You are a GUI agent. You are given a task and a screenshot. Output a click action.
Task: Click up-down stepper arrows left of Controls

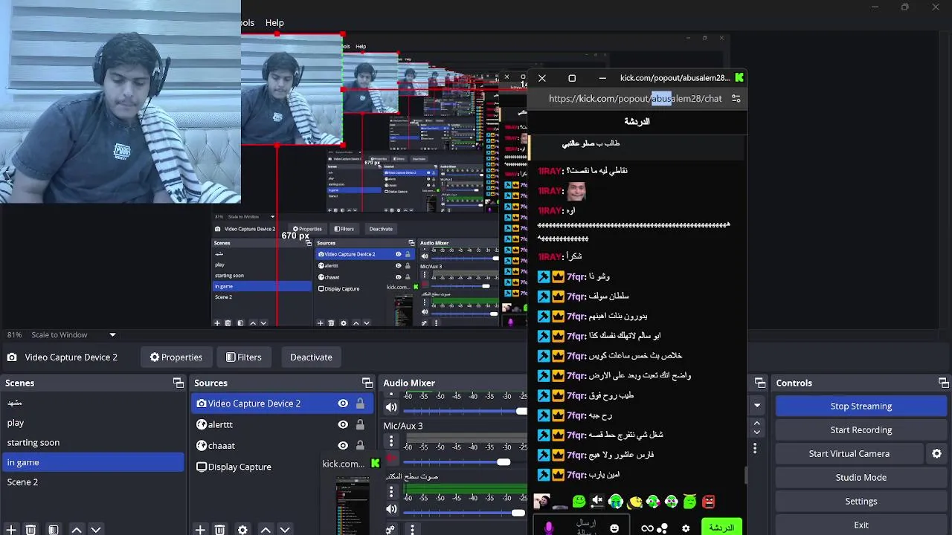757,427
